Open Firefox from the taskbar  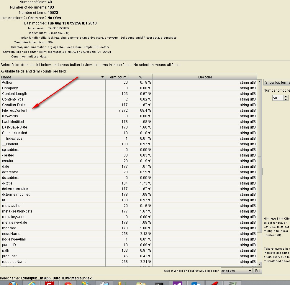pos(13,283)
